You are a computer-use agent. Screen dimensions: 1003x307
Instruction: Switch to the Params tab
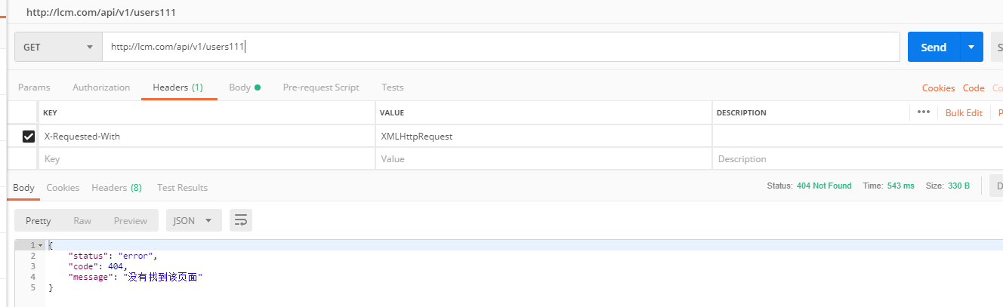coord(34,87)
